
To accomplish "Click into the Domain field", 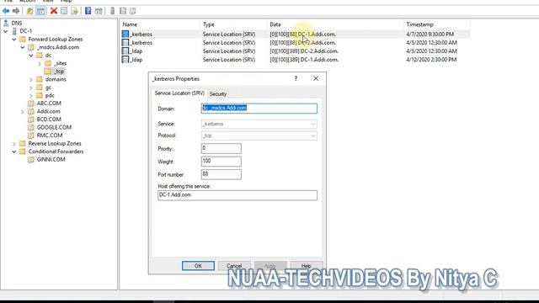I will (x=259, y=109).
